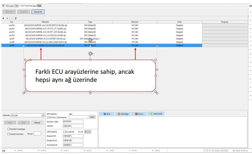This screenshot has height=154, width=252.
Task: Click the Reload button under Network
Action: pos(37,123)
